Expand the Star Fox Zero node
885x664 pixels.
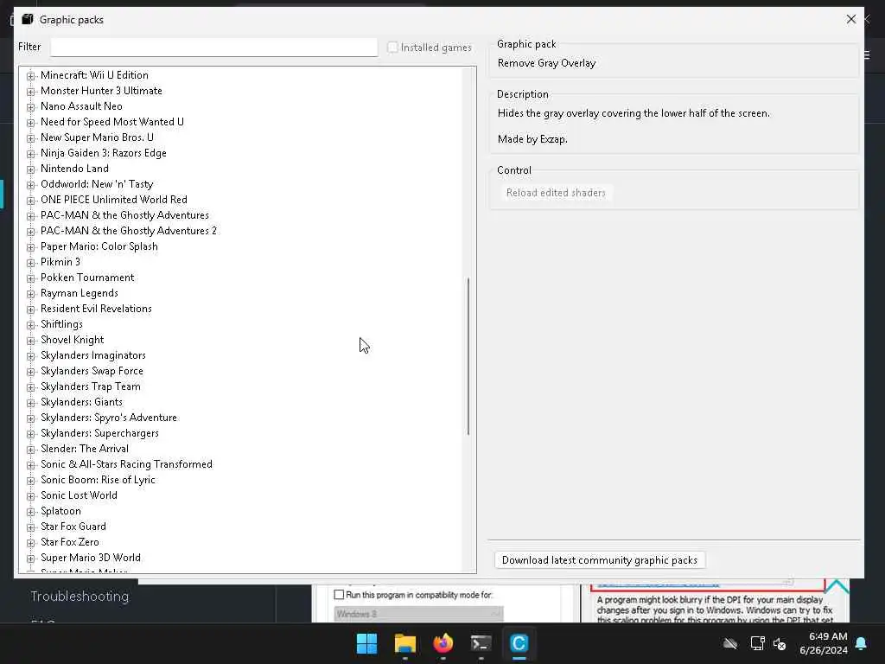pos(30,543)
